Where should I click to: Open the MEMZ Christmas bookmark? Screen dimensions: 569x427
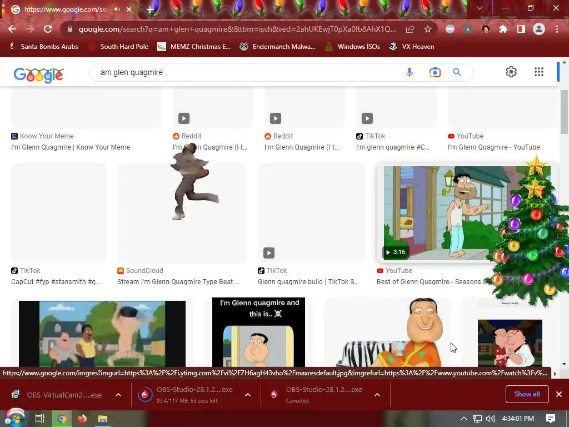[194, 47]
